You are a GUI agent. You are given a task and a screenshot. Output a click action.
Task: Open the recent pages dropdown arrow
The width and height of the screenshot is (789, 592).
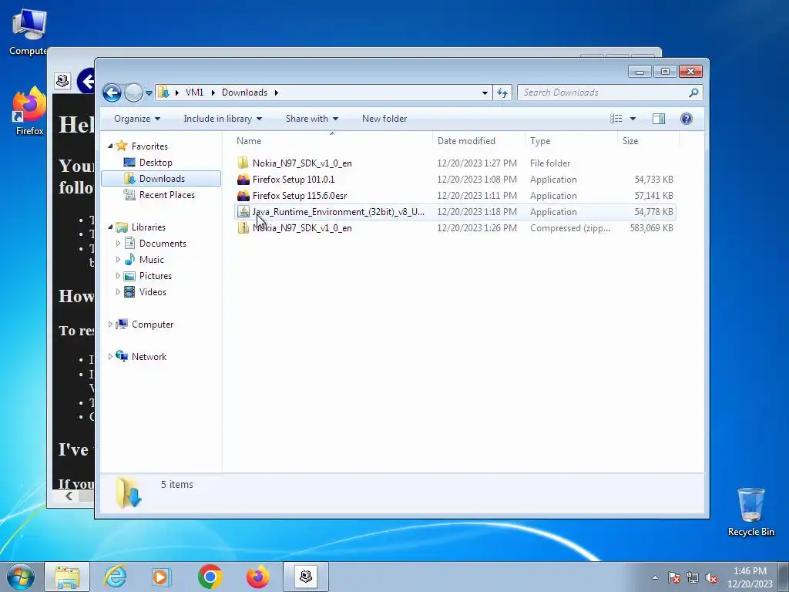point(149,93)
